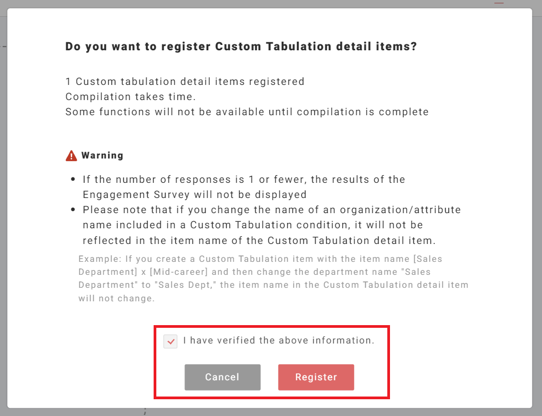Click the 'I have verified the above information' label
Viewport: 542px width, 416px height.
[x=279, y=341]
